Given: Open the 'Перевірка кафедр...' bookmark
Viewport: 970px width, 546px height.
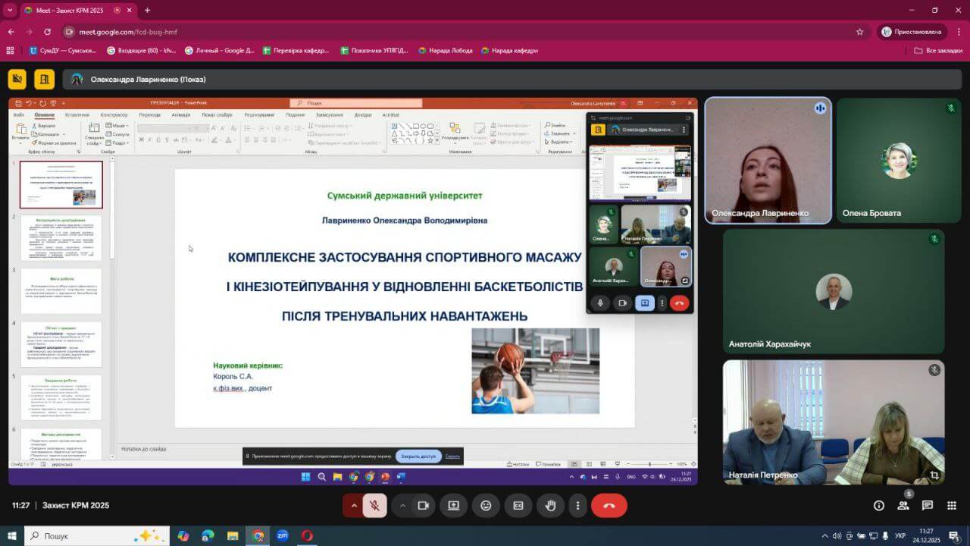Looking at the screenshot, I should click(296, 51).
